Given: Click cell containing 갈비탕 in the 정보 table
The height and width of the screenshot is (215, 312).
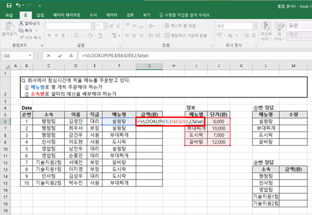Looking at the screenshot, I should (196, 142).
